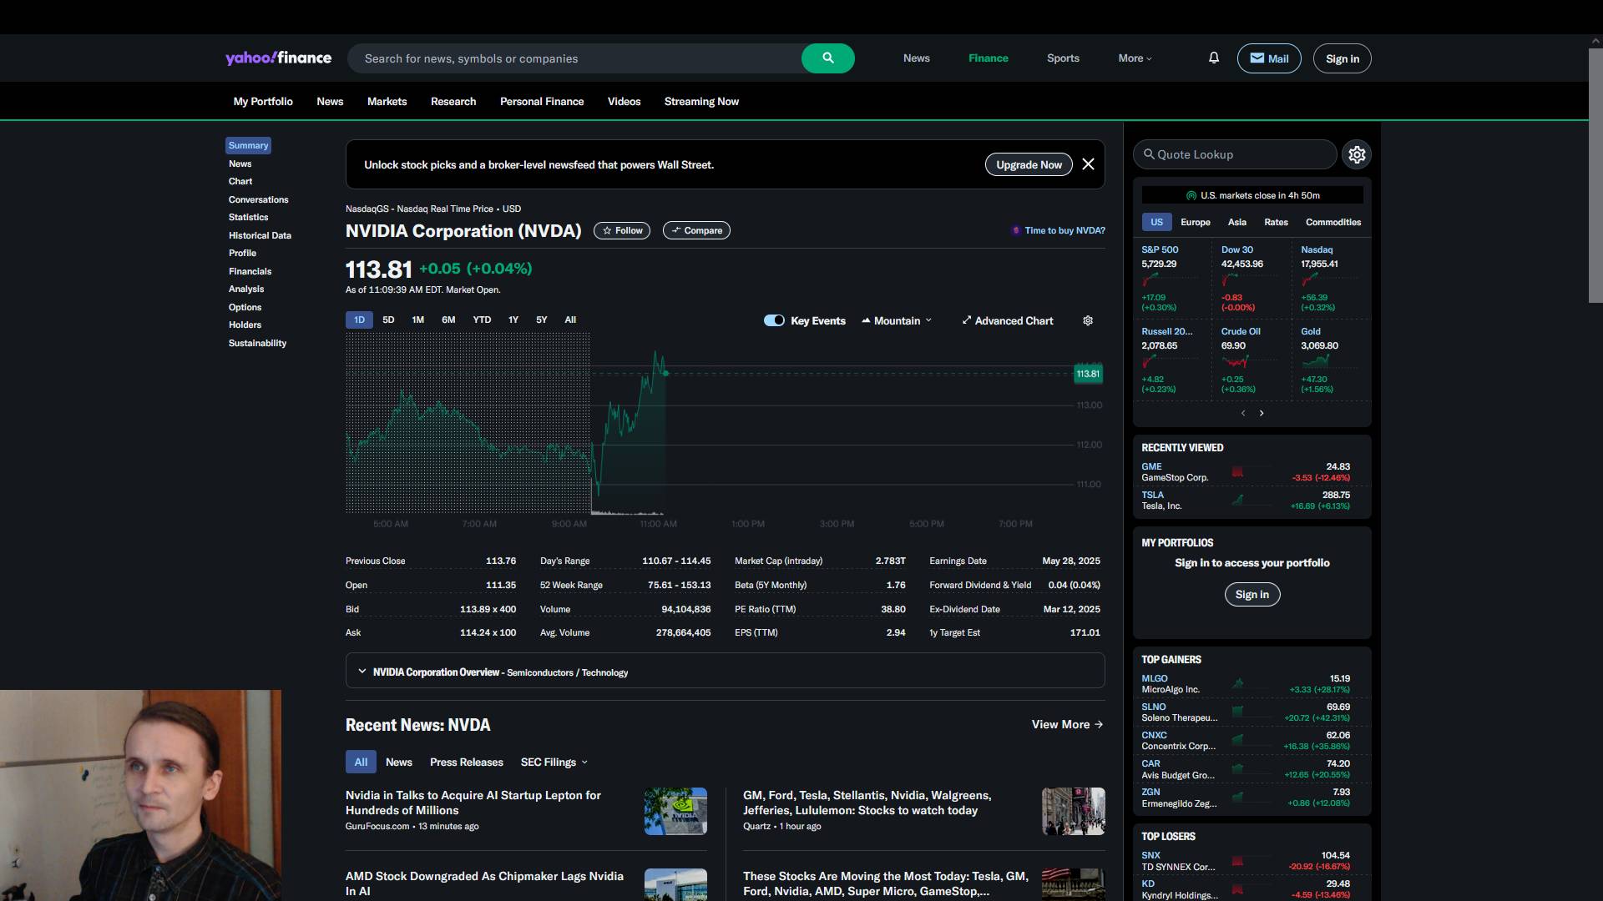Switch to the Europe markets tab
Viewport: 1603px width, 901px height.
tap(1195, 223)
